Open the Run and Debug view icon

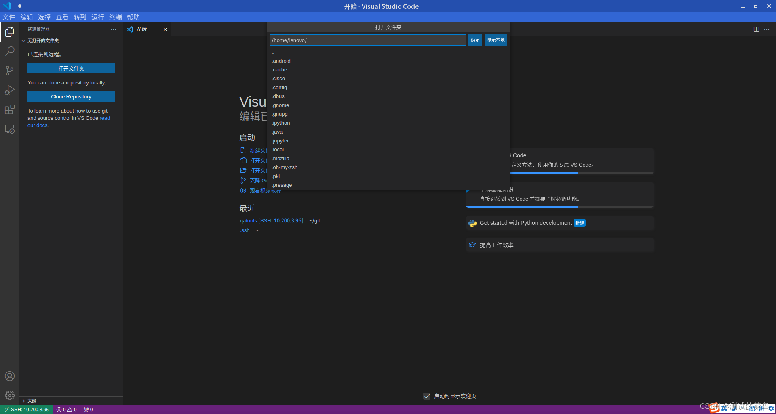coord(10,90)
